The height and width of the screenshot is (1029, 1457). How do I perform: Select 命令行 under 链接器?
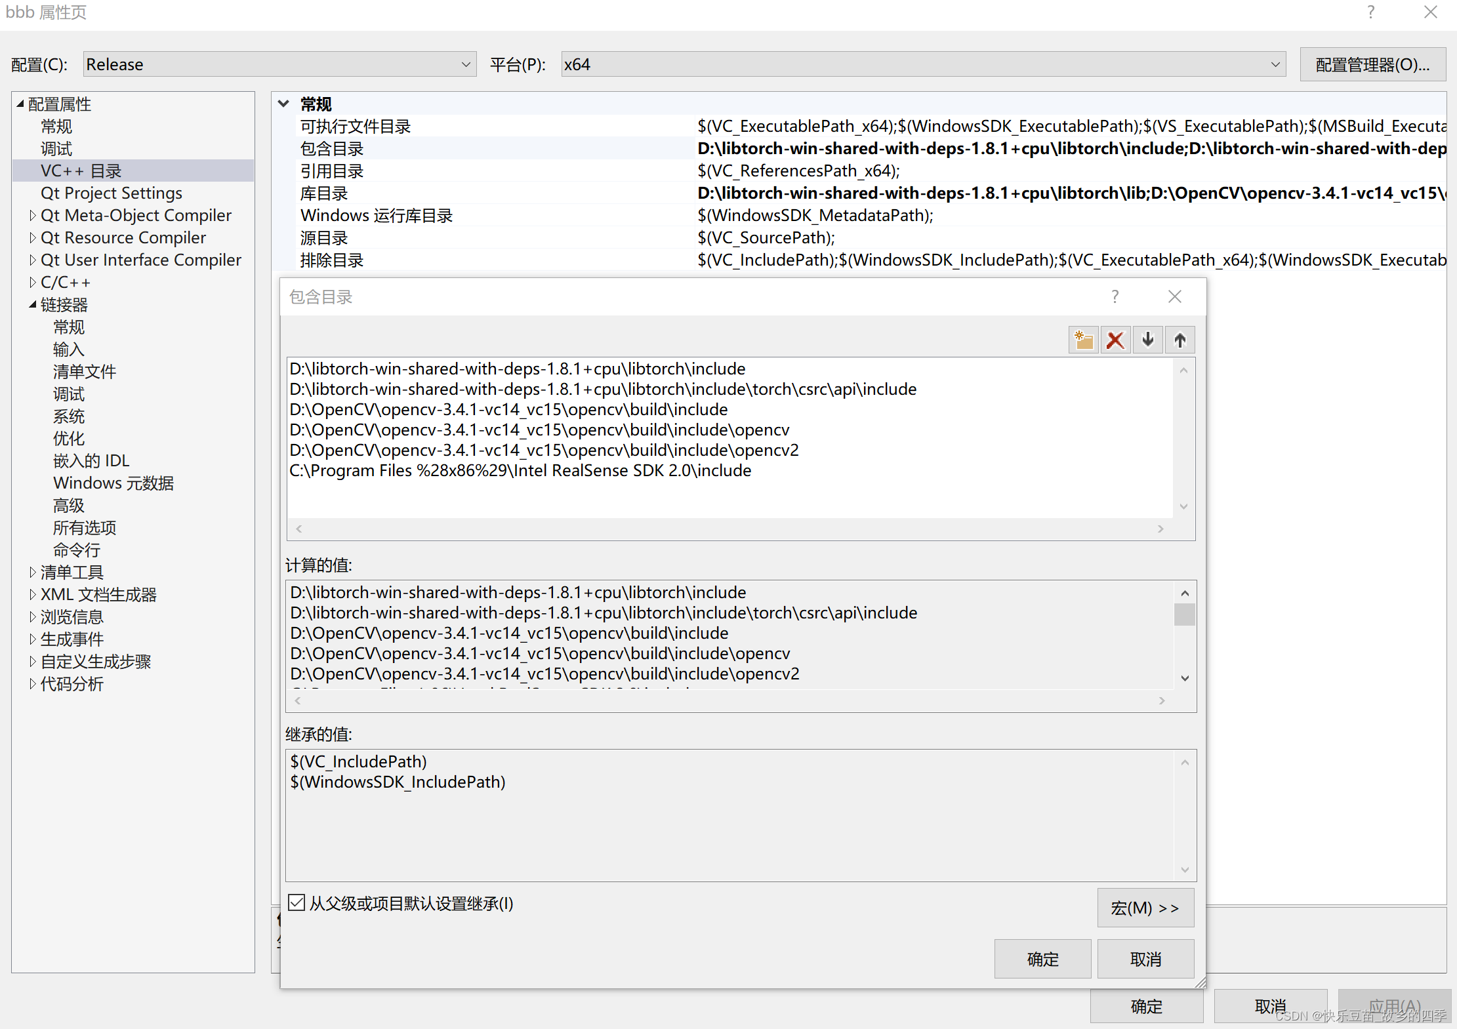click(x=77, y=550)
